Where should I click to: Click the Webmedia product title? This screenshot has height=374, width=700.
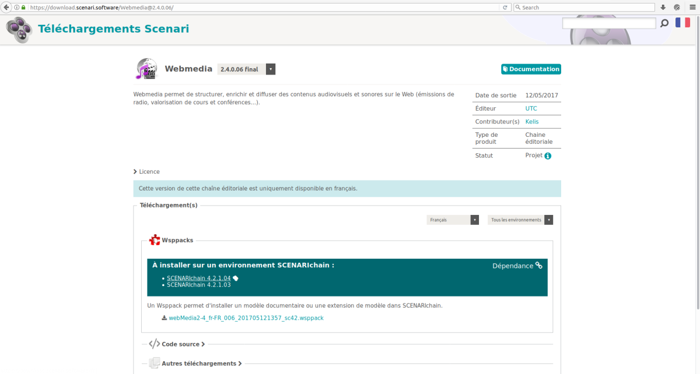click(188, 69)
